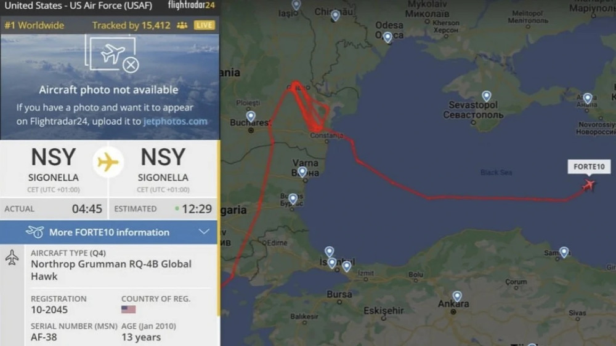This screenshot has height=346, width=616.
Task: Click the airport pin near Chisinau
Action: click(335, 16)
